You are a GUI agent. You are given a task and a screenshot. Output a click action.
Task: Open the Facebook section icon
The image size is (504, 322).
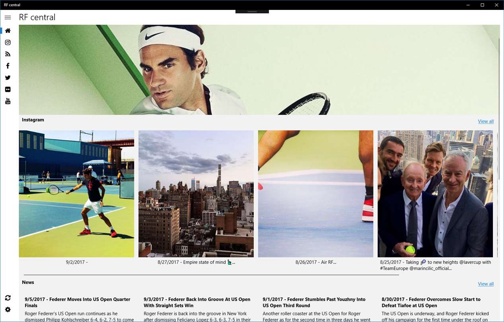pyautogui.click(x=8, y=66)
